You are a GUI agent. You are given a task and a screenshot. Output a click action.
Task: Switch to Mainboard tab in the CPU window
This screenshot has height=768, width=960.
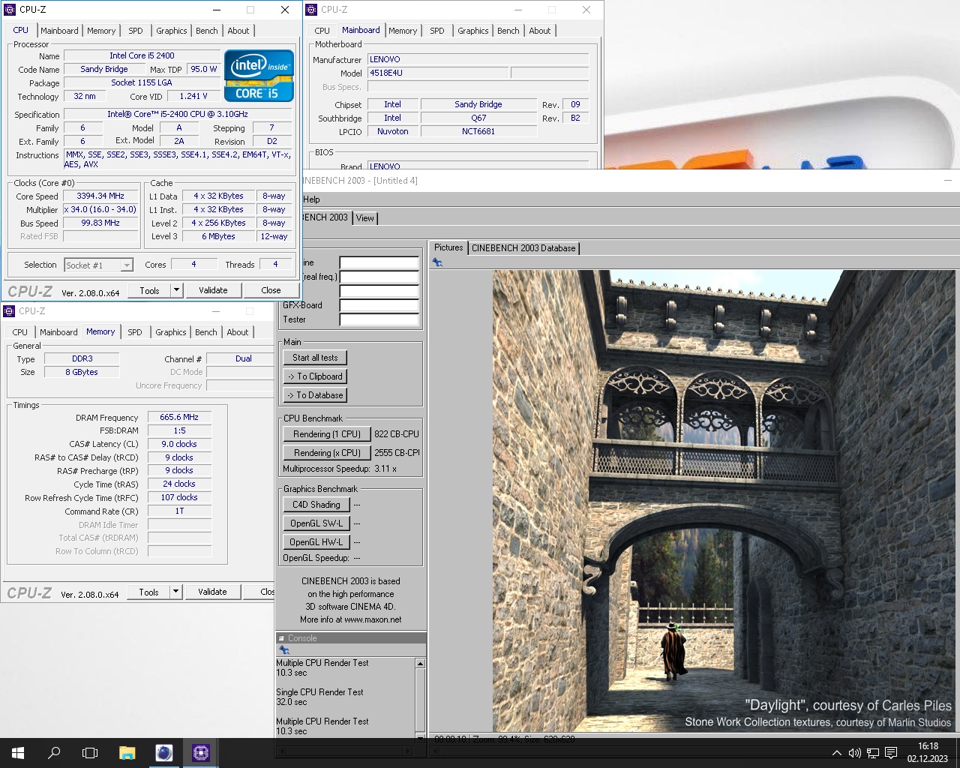(x=59, y=31)
